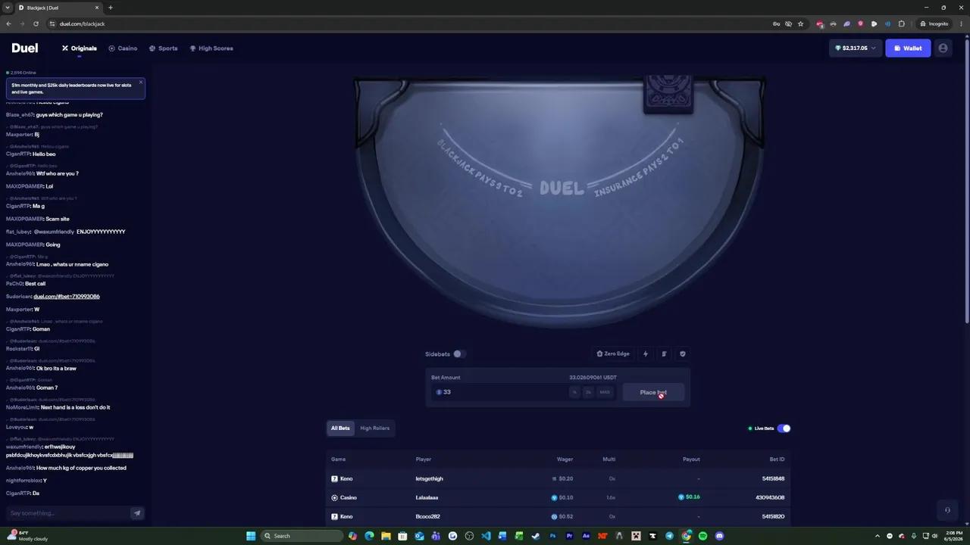Click the Duel logo
The height and width of the screenshot is (545, 970).
click(25, 48)
